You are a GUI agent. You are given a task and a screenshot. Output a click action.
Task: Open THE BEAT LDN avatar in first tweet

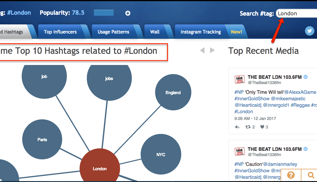(x=240, y=79)
